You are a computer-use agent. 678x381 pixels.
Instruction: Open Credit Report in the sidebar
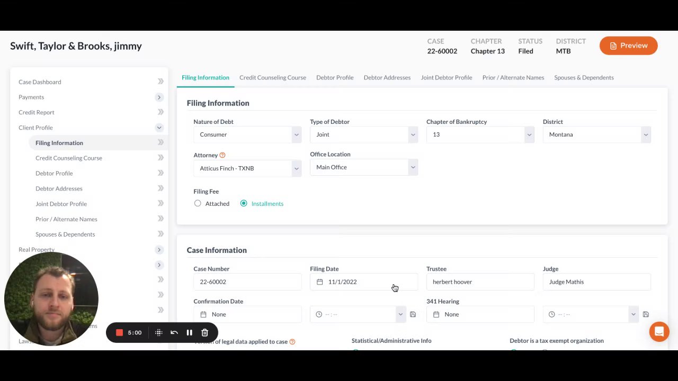point(37,112)
